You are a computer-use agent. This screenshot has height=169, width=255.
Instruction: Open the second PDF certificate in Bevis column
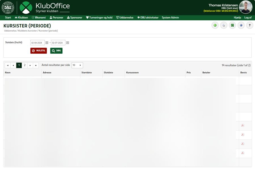[x=243, y=135]
